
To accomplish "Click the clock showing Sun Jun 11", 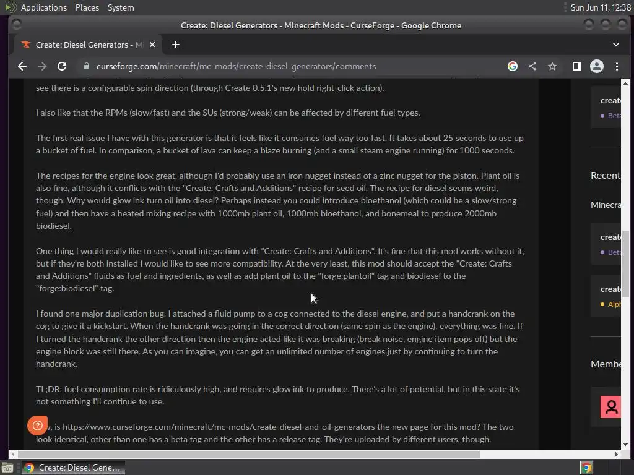I will coord(601,7).
